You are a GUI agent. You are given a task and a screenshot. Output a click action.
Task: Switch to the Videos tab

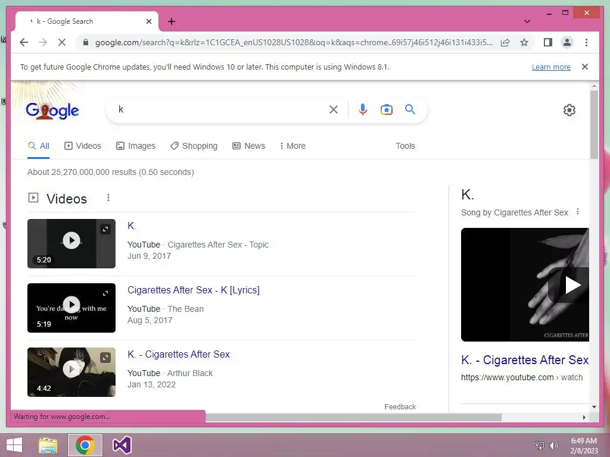tap(82, 146)
